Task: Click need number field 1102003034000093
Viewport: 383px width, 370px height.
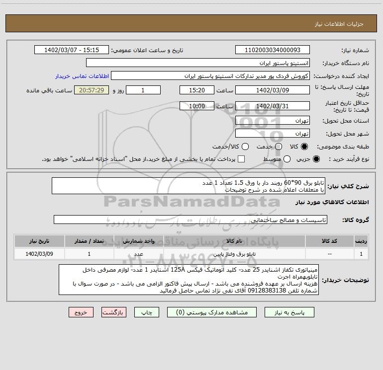Action: (273, 50)
